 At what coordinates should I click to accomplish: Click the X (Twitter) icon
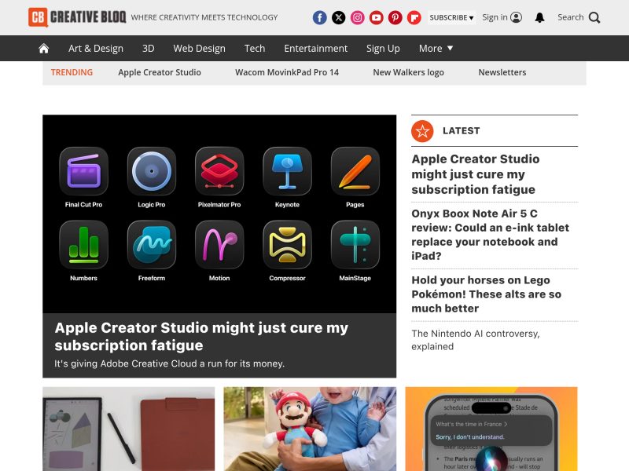339,17
